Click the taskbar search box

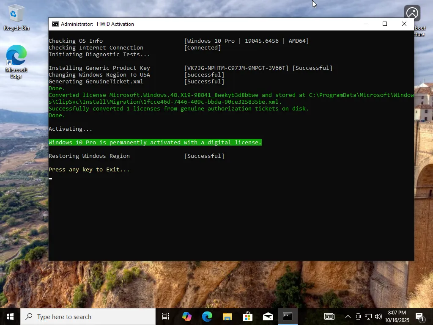point(88,317)
